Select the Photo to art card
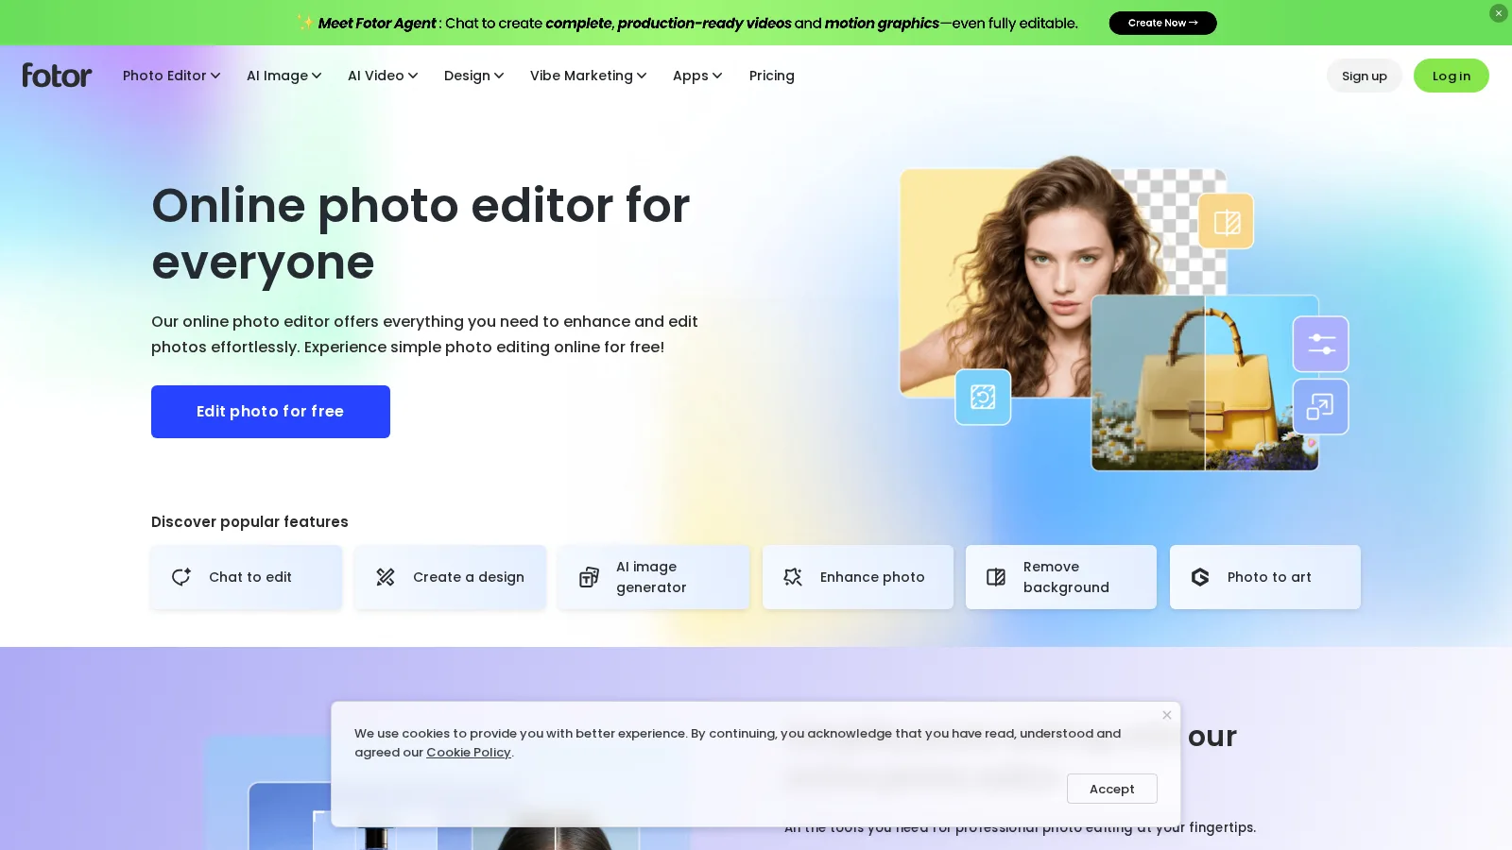This screenshot has width=1512, height=850. [1264, 577]
